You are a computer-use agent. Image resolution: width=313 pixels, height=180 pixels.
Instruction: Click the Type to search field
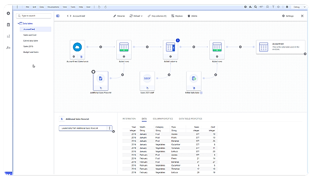click(34, 16)
